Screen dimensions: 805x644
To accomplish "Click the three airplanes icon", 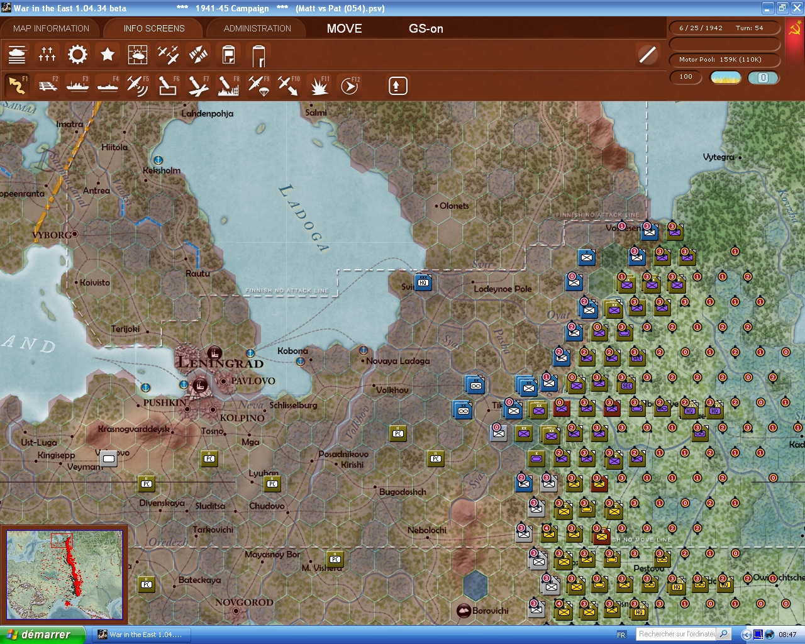I will [x=168, y=55].
